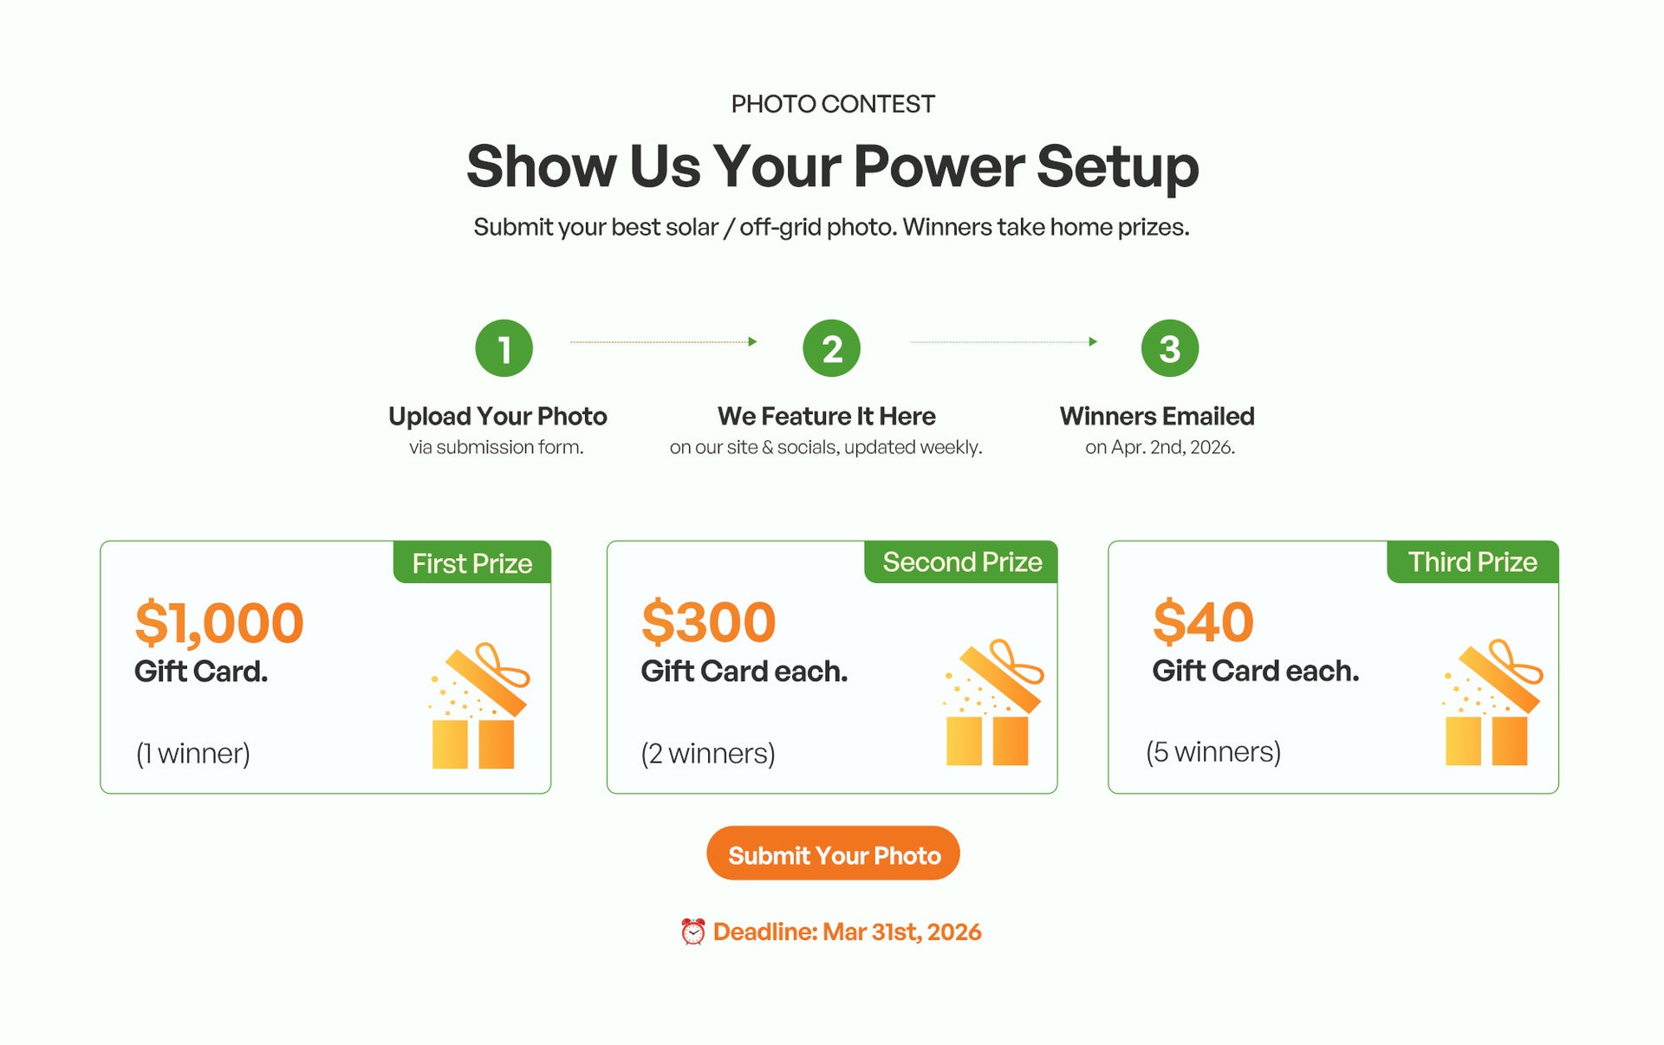Click the Winners Emailed step title

[x=1157, y=416]
